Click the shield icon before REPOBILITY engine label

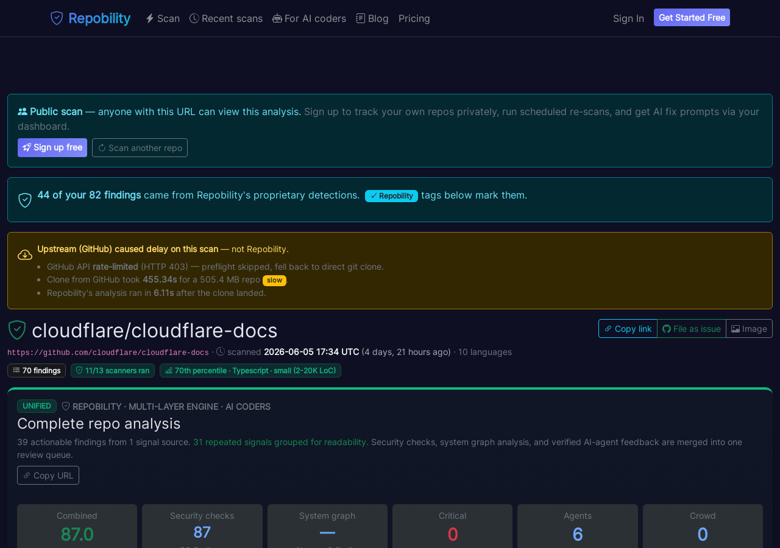tap(66, 406)
